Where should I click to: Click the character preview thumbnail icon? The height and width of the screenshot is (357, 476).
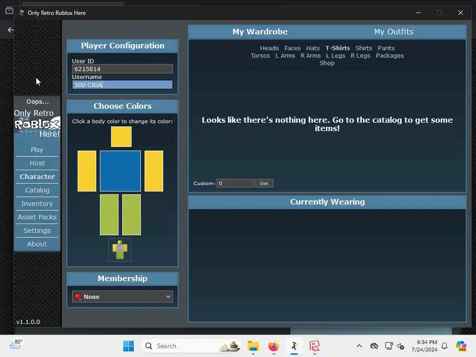(x=120, y=250)
